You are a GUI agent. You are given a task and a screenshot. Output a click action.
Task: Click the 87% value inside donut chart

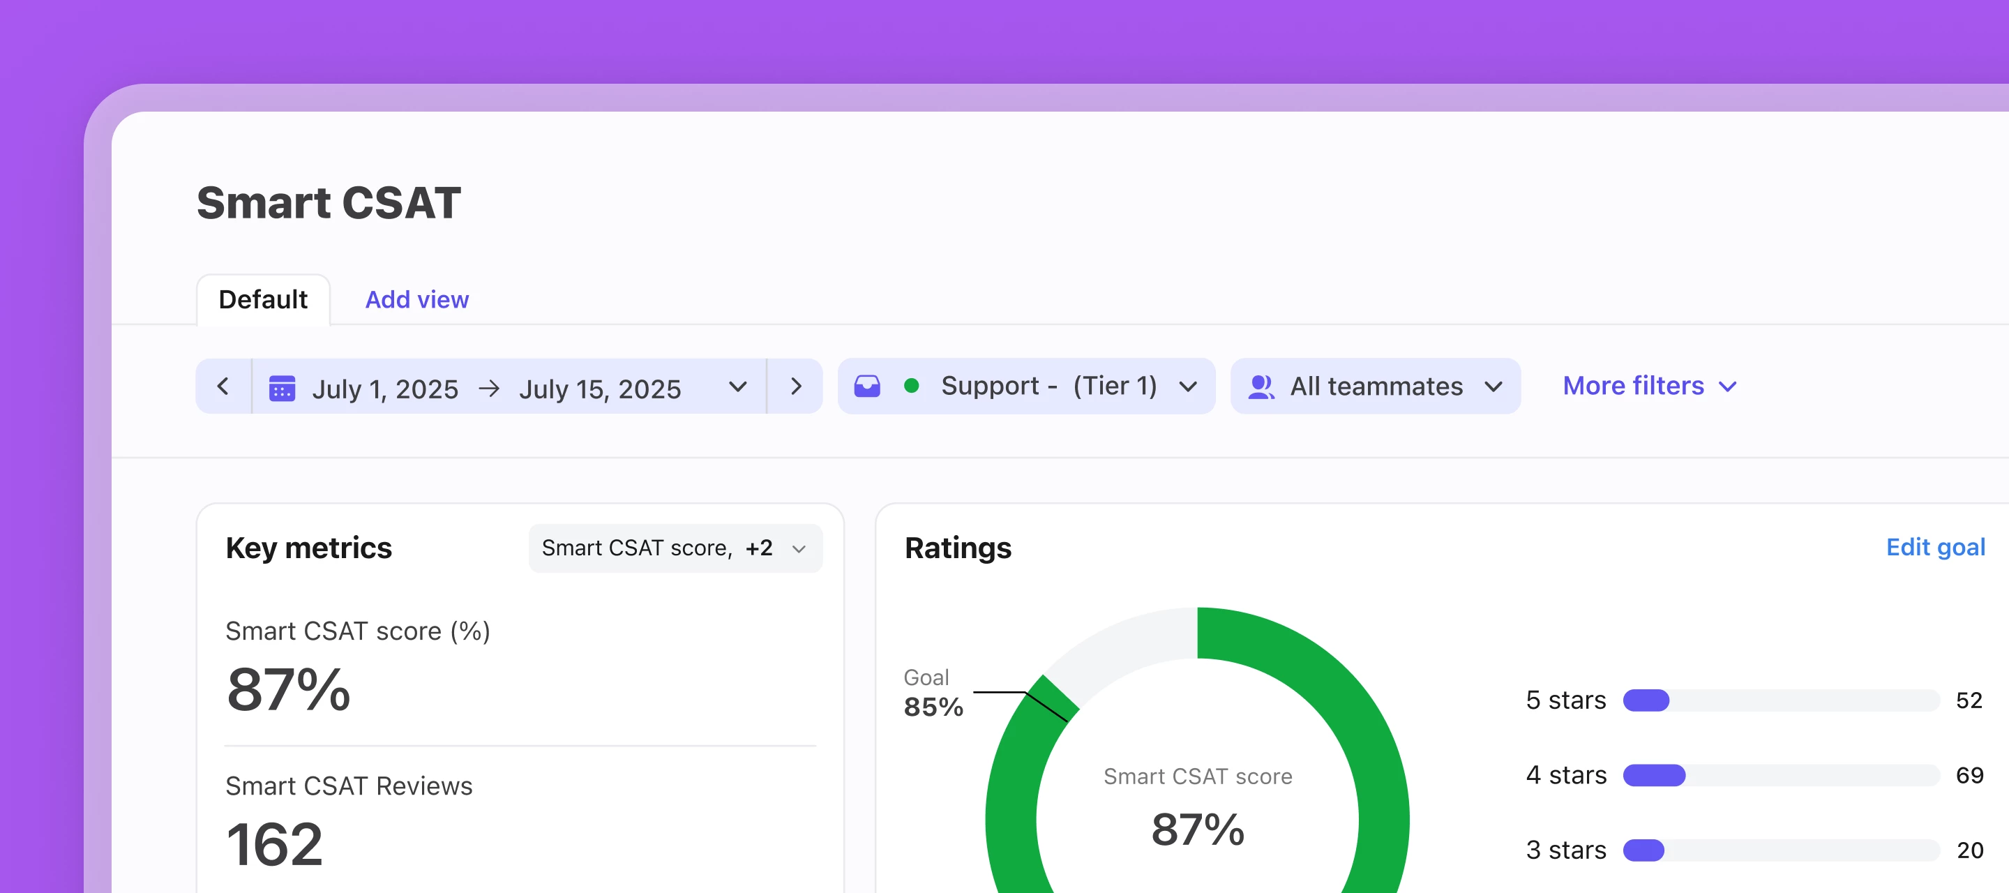coord(1197,829)
